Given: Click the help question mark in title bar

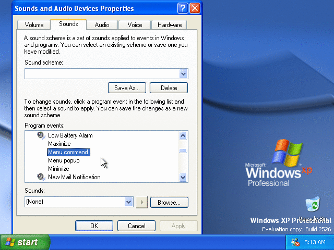Looking at the screenshot, I should click(x=183, y=8).
